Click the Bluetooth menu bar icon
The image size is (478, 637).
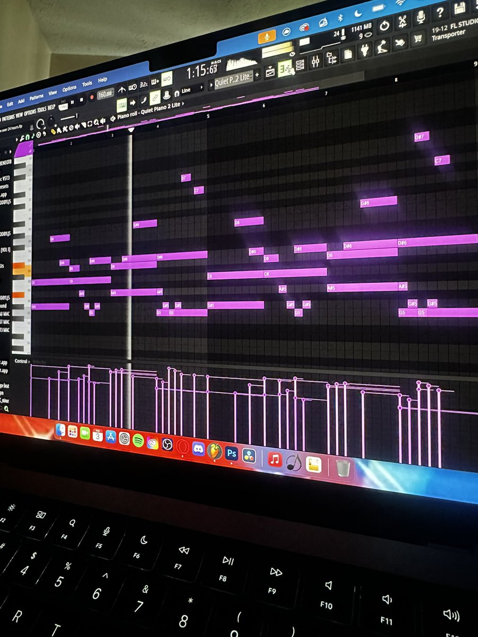[x=340, y=18]
